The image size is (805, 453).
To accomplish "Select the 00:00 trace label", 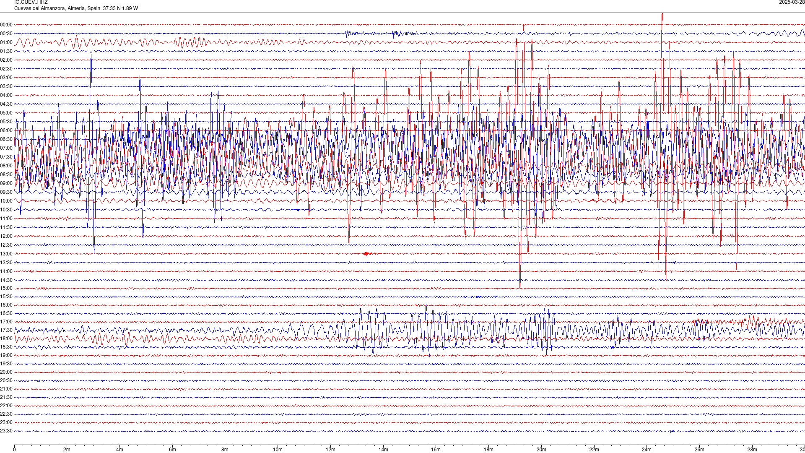I will pyautogui.click(x=6, y=25).
